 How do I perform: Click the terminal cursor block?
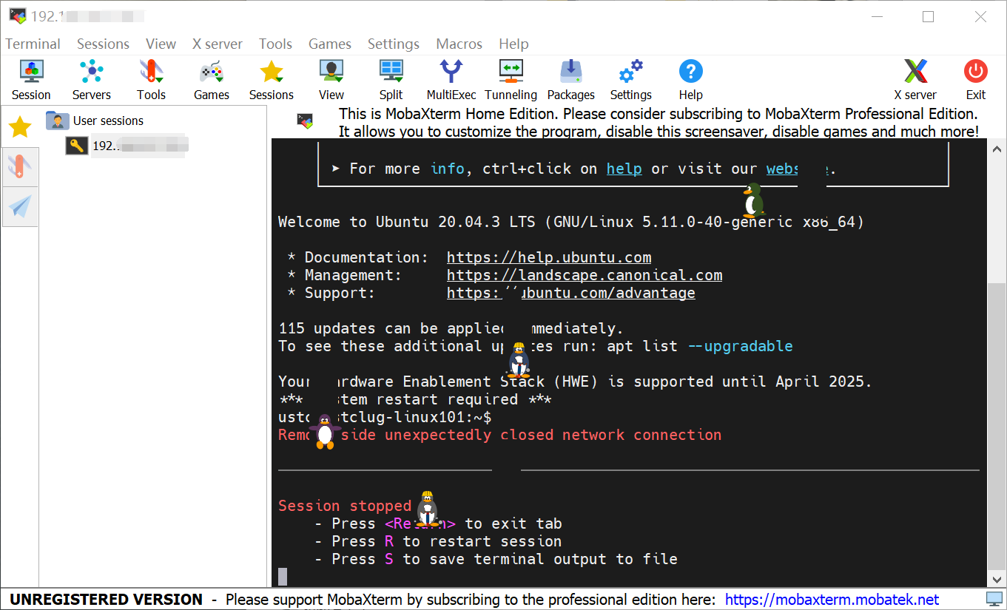283,577
